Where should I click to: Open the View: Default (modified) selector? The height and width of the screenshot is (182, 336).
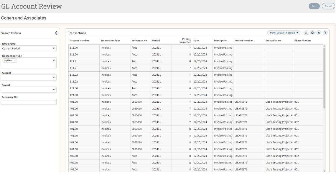tap(284, 33)
